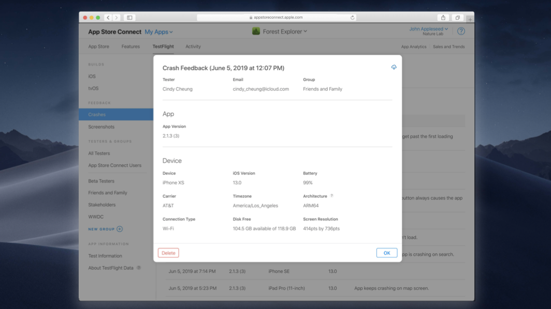Click the NEW GROUP link
The width and height of the screenshot is (551, 309).
click(x=101, y=229)
